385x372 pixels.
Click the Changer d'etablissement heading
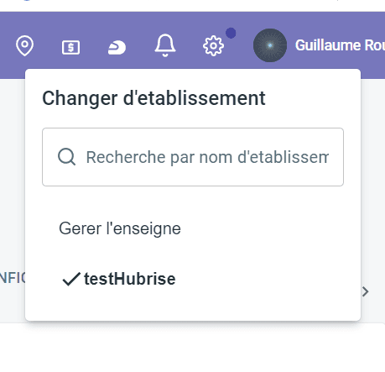(153, 98)
